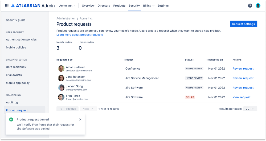Open the help question mark icon
The width and height of the screenshot is (266, 141).
pos(250,6)
